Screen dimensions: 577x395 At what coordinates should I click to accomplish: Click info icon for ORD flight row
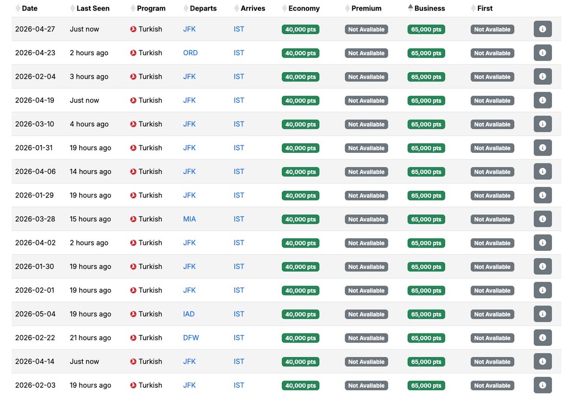pyautogui.click(x=542, y=53)
